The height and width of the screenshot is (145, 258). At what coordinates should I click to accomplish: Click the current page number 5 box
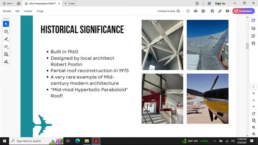(254, 87)
